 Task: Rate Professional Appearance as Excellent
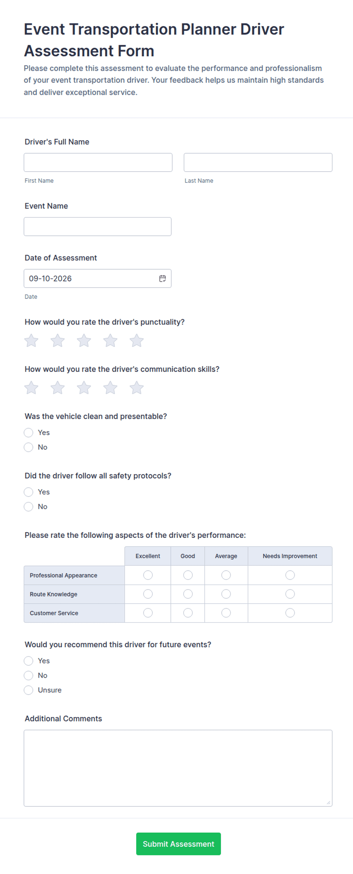148,575
